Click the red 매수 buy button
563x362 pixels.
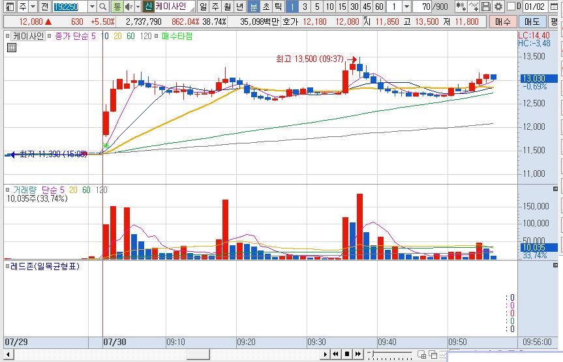(x=503, y=22)
